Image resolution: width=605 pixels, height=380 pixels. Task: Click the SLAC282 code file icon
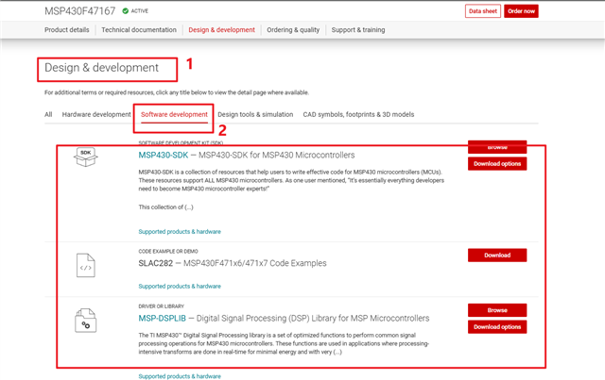[x=86, y=265]
